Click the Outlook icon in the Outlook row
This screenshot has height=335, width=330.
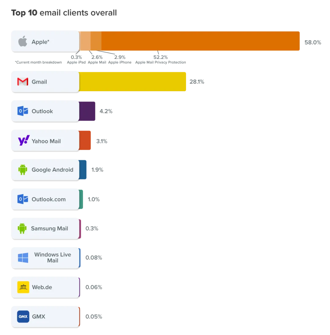point(23,111)
